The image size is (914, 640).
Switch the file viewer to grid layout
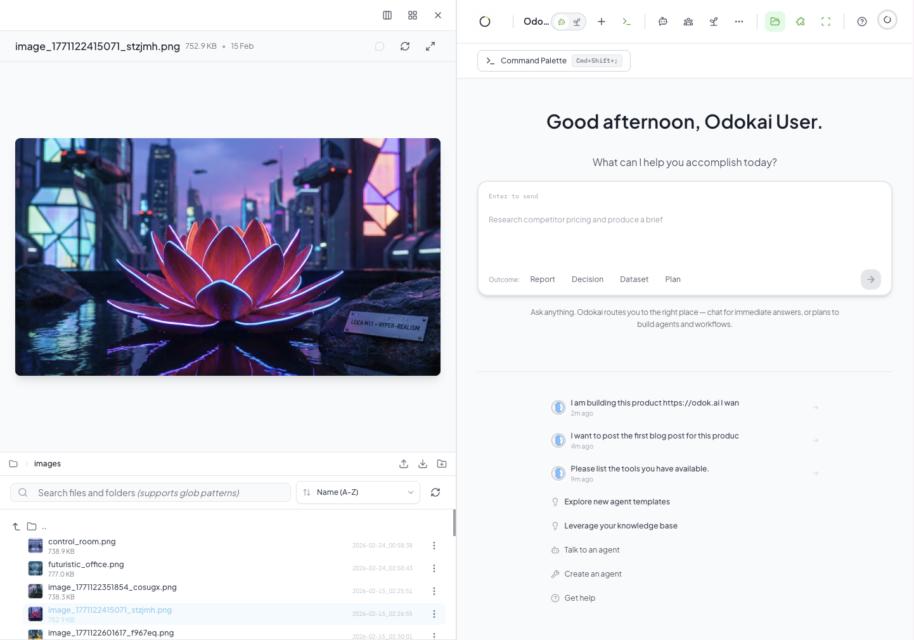click(413, 15)
